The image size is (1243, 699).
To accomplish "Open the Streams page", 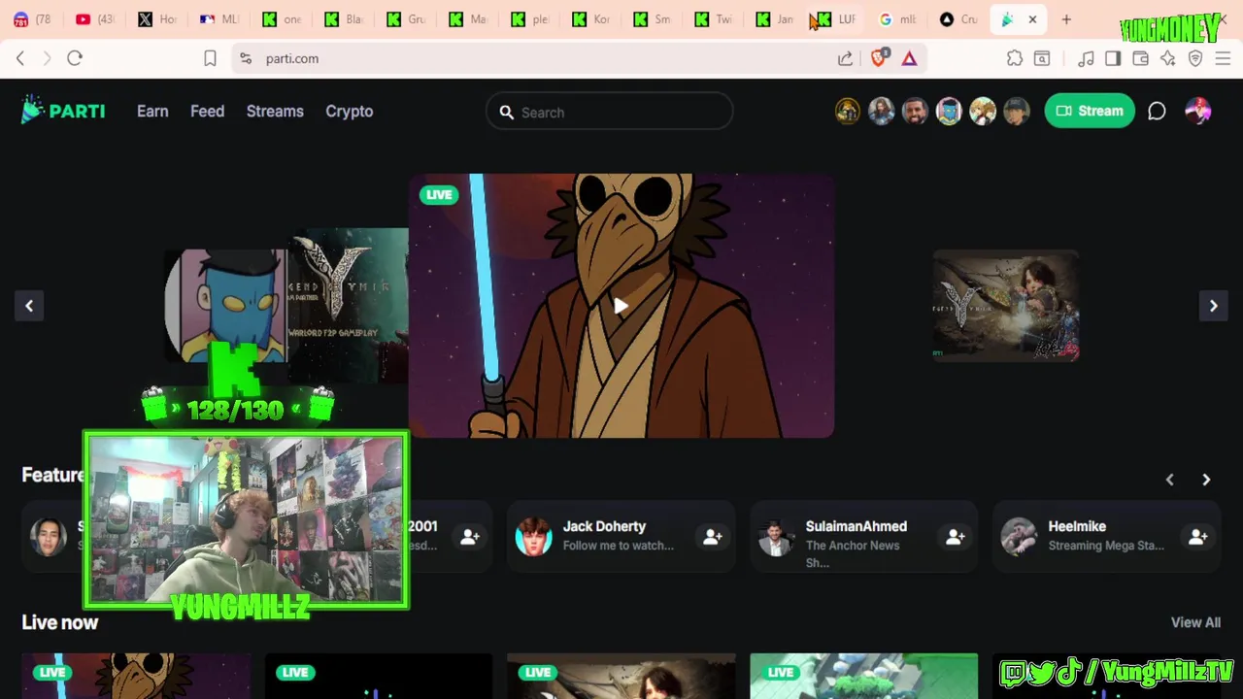I will pyautogui.click(x=275, y=111).
